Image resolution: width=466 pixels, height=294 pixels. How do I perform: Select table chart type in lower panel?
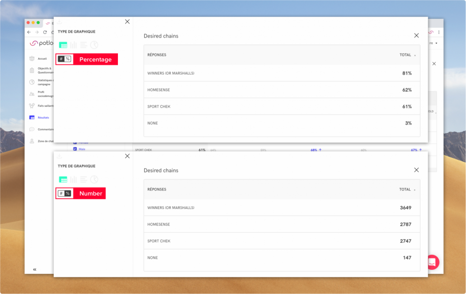click(63, 180)
